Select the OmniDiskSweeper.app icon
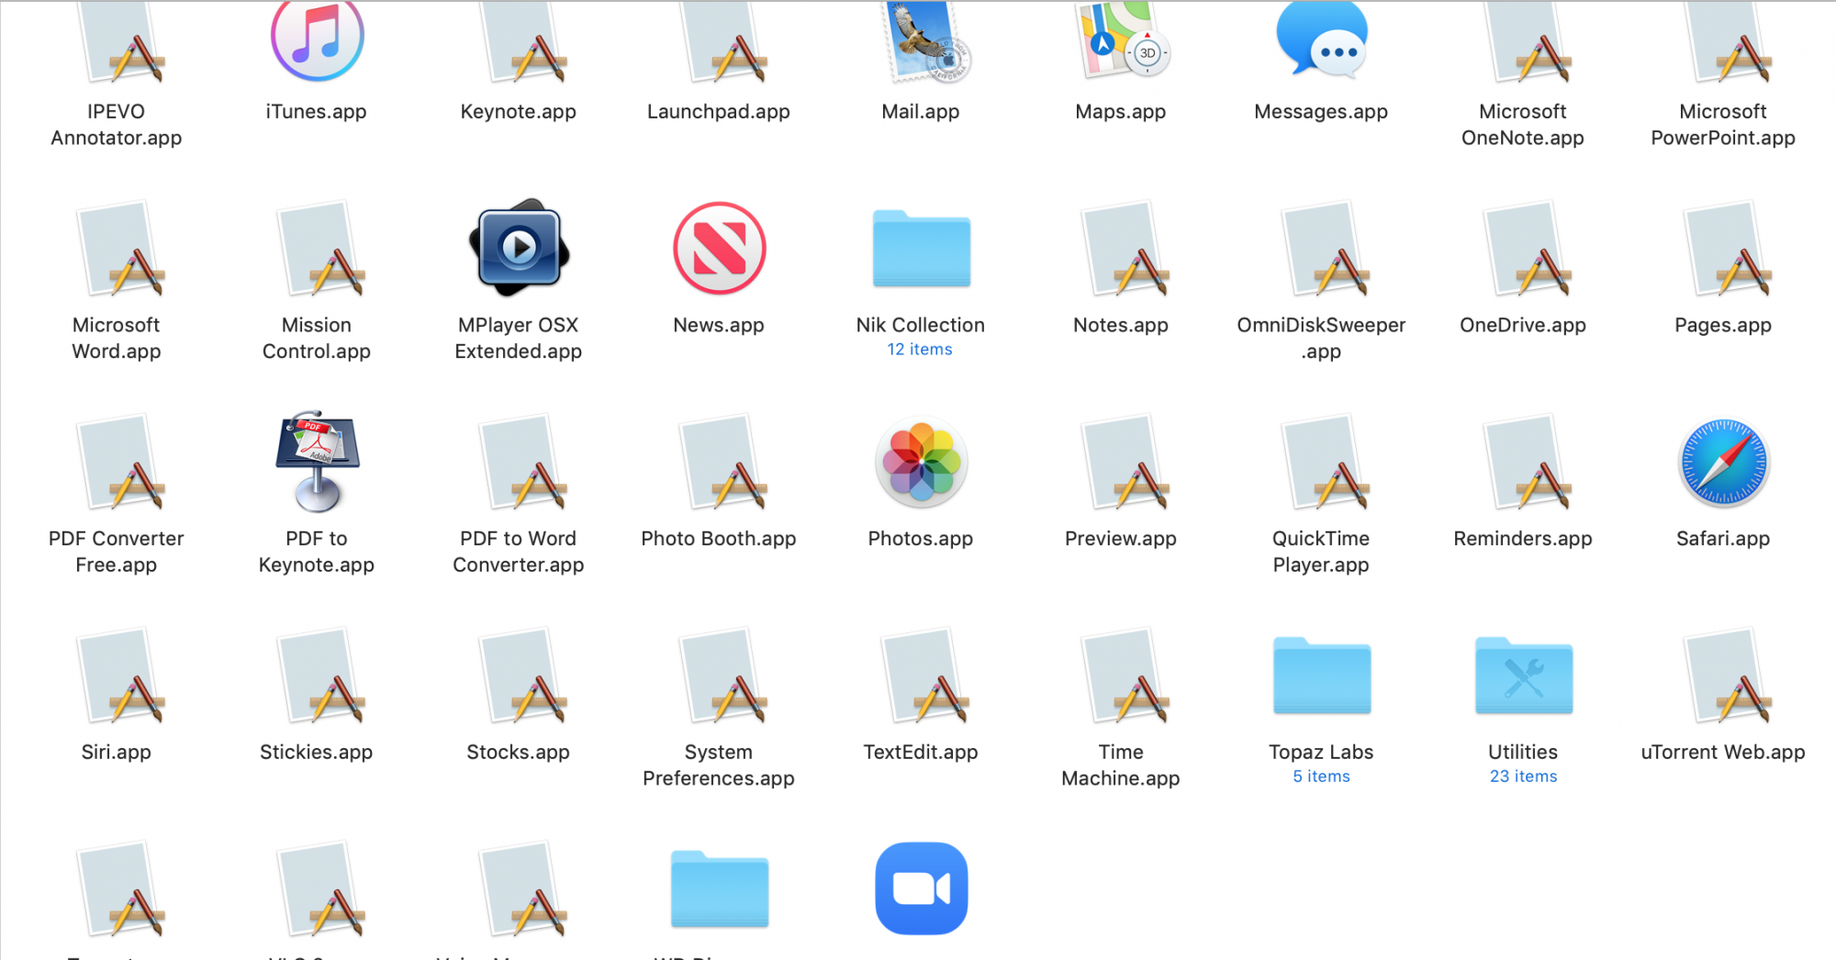 tap(1326, 249)
